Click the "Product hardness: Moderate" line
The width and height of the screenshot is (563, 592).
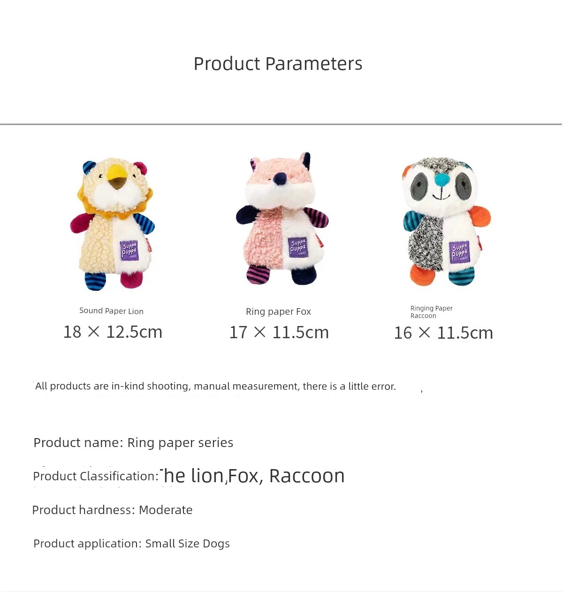coord(112,510)
